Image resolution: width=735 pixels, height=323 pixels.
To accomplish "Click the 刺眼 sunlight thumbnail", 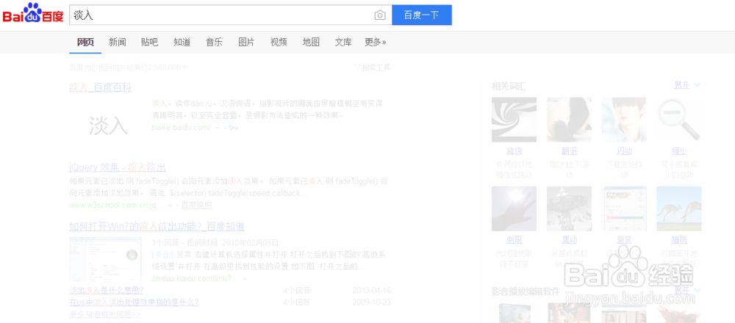I will pyautogui.click(x=514, y=208).
